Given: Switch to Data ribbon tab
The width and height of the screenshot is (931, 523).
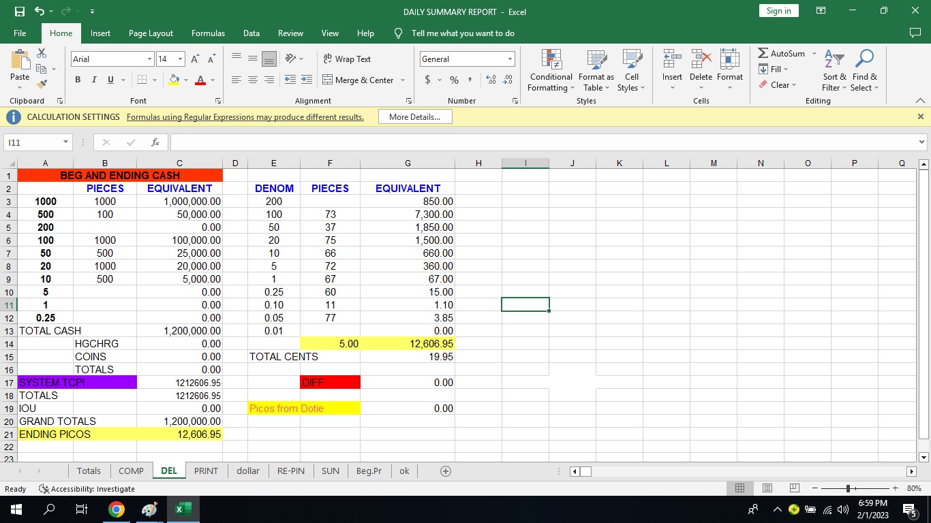Looking at the screenshot, I should (x=251, y=33).
